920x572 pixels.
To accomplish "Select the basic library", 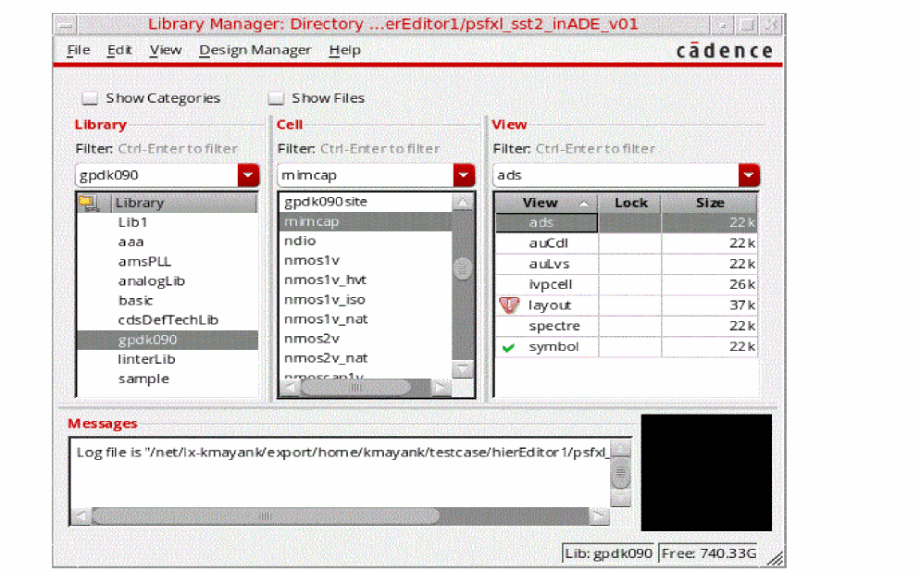I will (x=168, y=301).
